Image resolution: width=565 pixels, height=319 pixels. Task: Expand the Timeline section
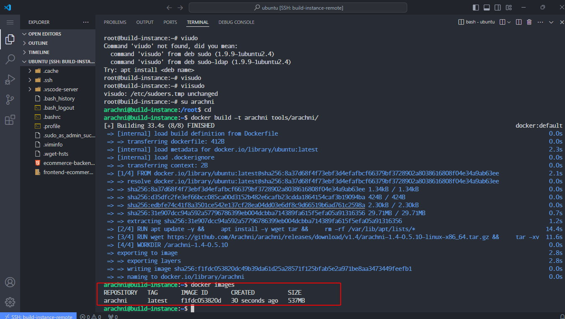click(58, 52)
